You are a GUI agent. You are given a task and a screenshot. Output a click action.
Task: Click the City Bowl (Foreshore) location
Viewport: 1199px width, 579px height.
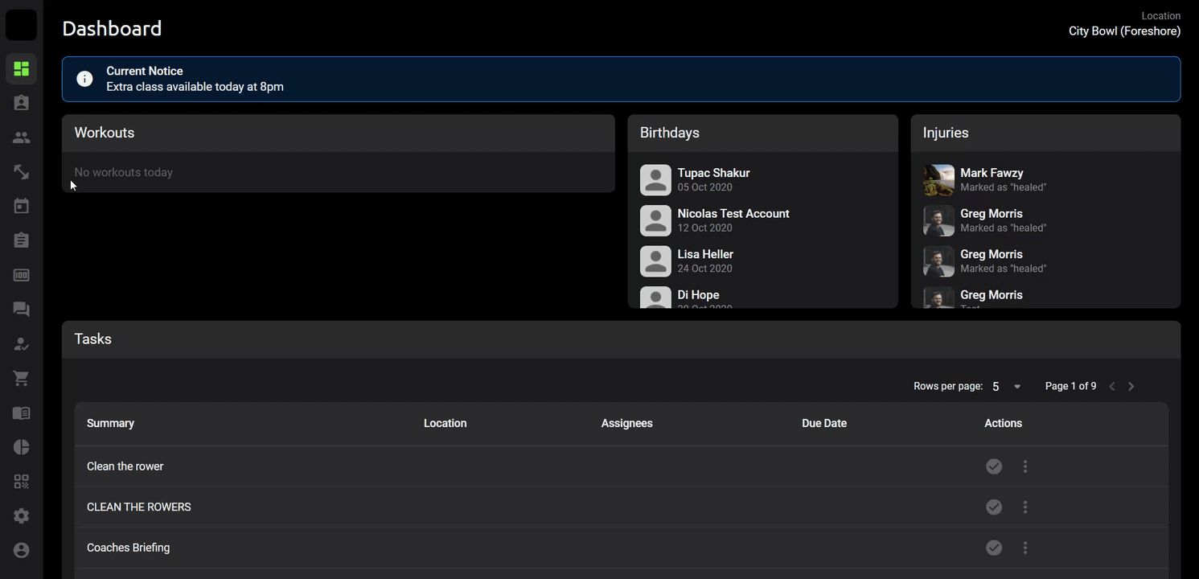[1123, 31]
